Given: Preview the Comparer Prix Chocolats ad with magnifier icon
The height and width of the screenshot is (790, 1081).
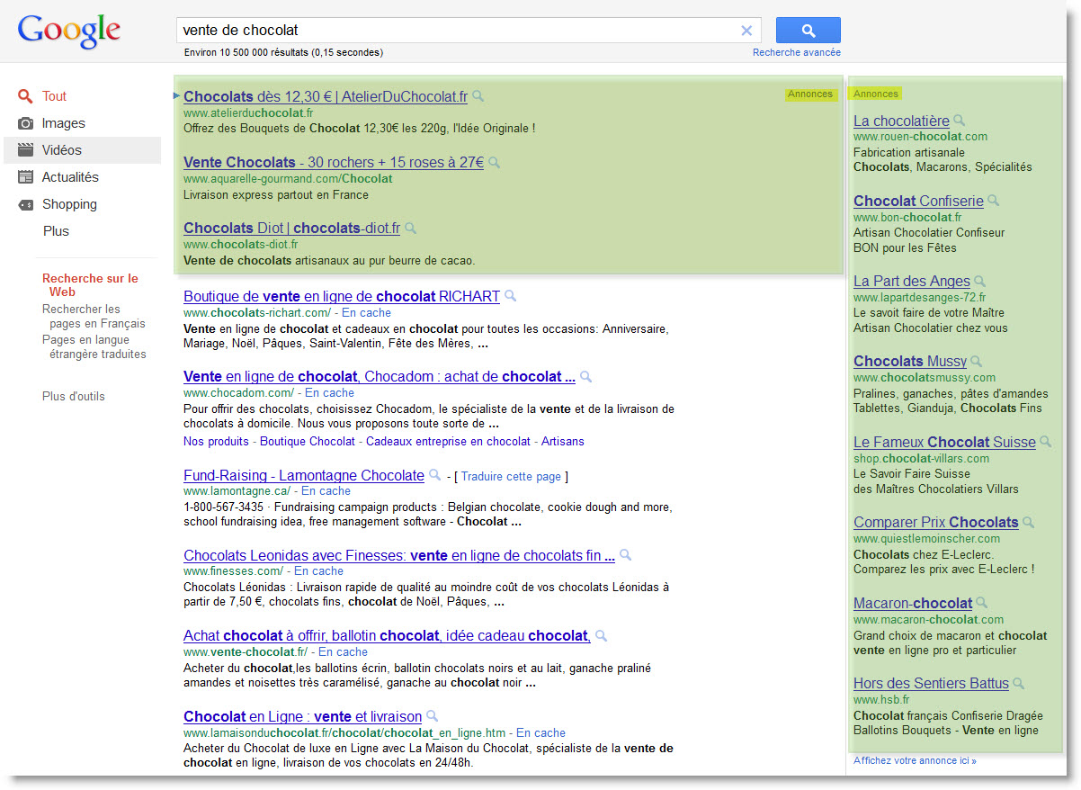Looking at the screenshot, I should pyautogui.click(x=1029, y=523).
